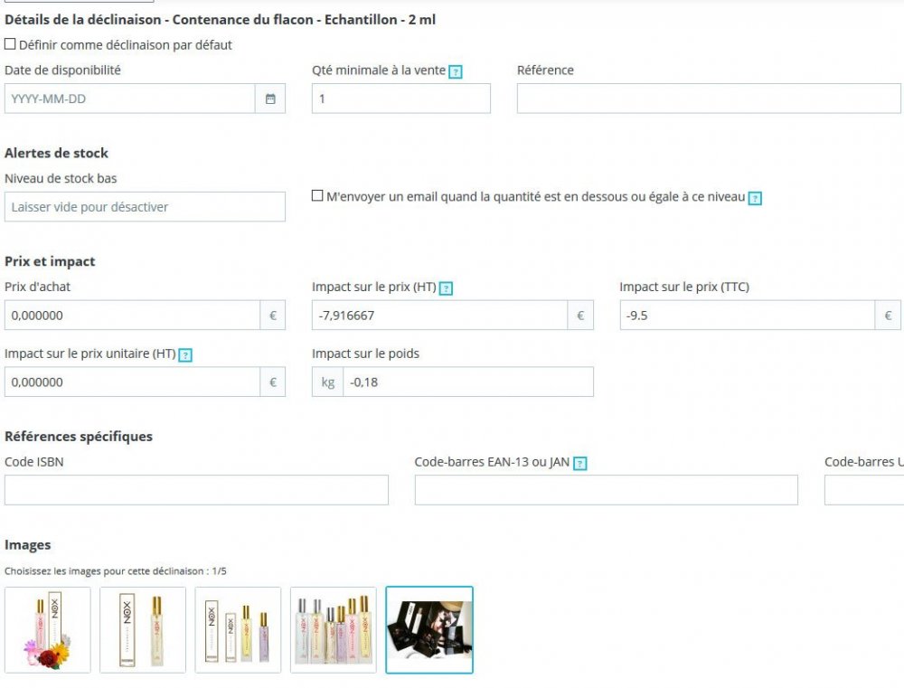Image resolution: width=904 pixels, height=688 pixels.
Task: Click help icon beside Qté minimale à la vente
Action: [456, 71]
